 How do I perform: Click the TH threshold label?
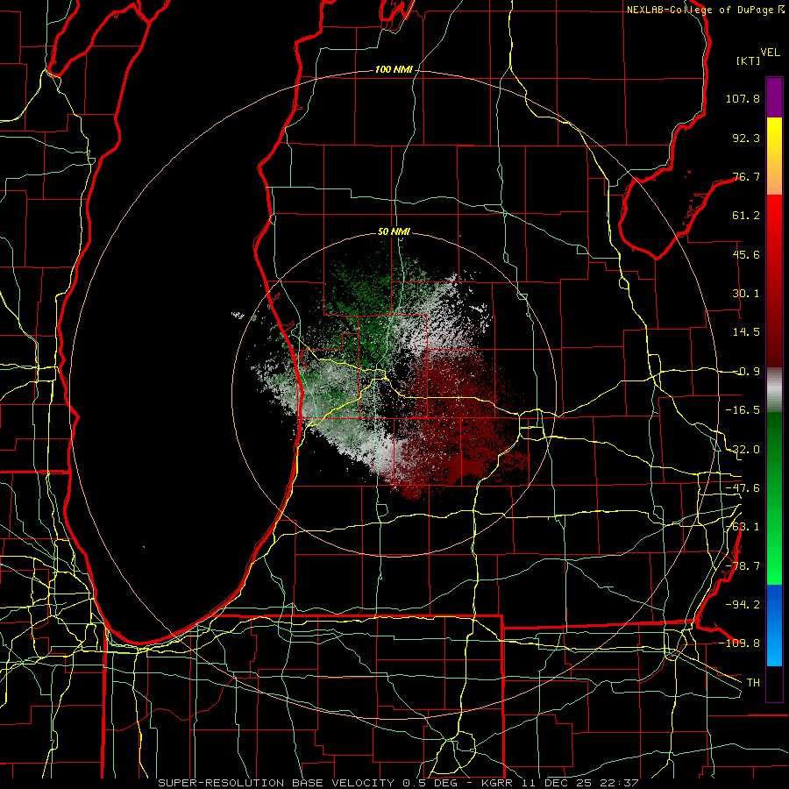(x=753, y=683)
